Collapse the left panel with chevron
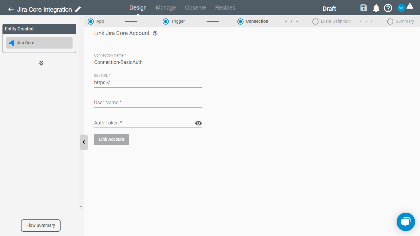 tap(84, 142)
